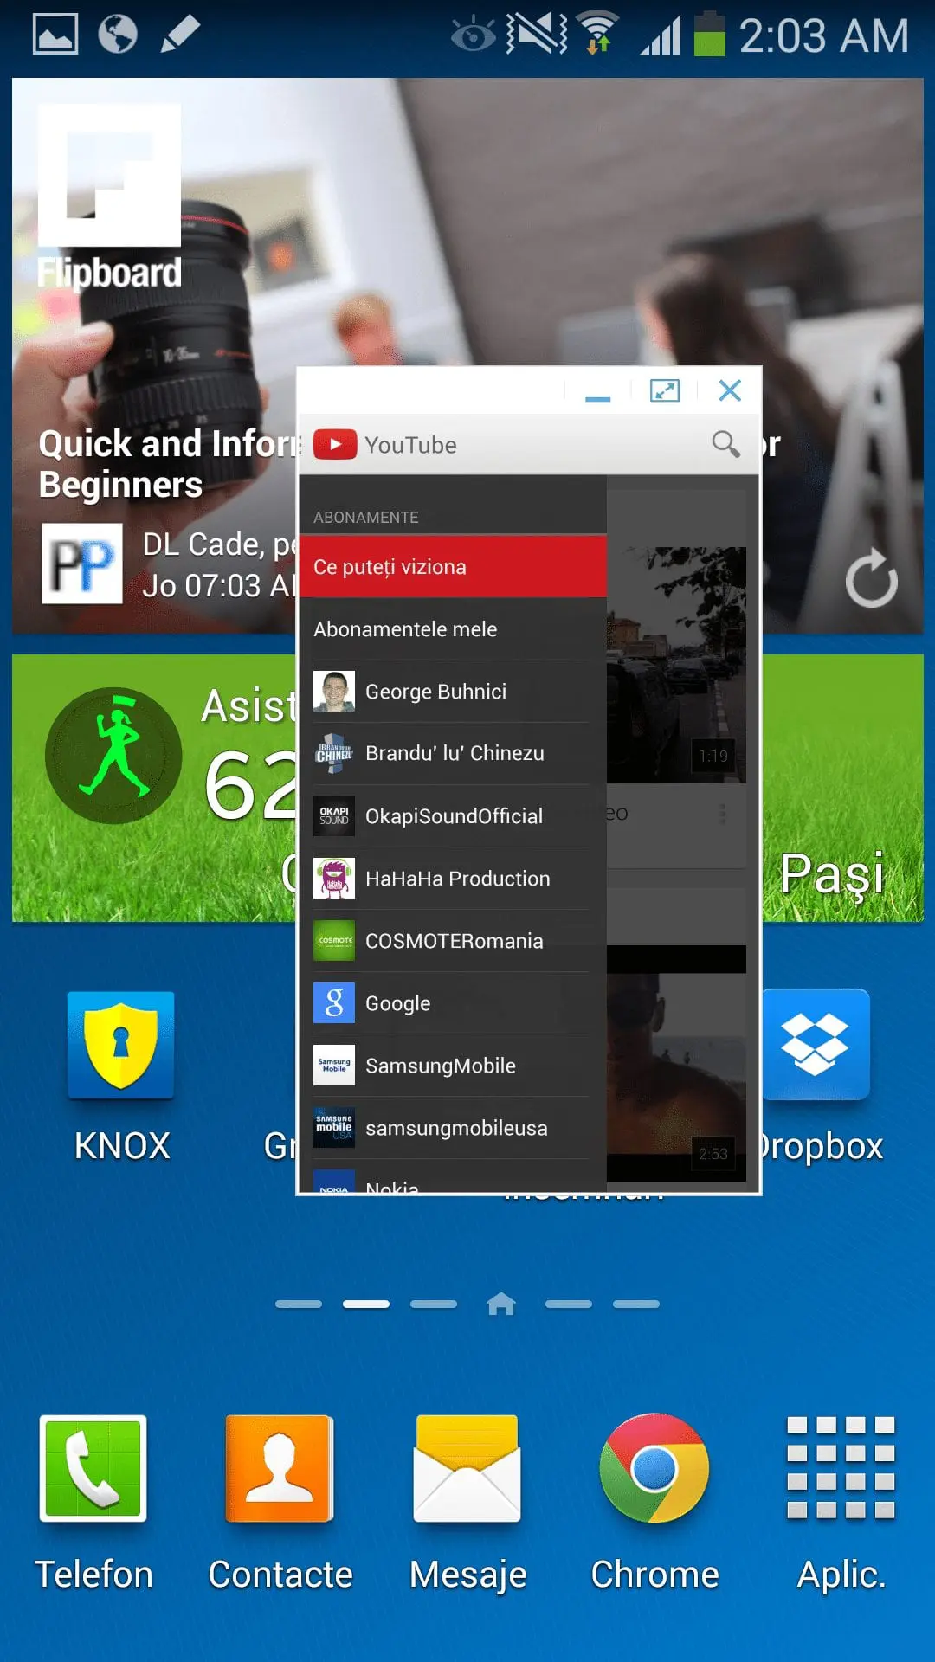Open the Mesaje messaging app
Viewport: 935px width, 1662px height.
click(x=467, y=1468)
